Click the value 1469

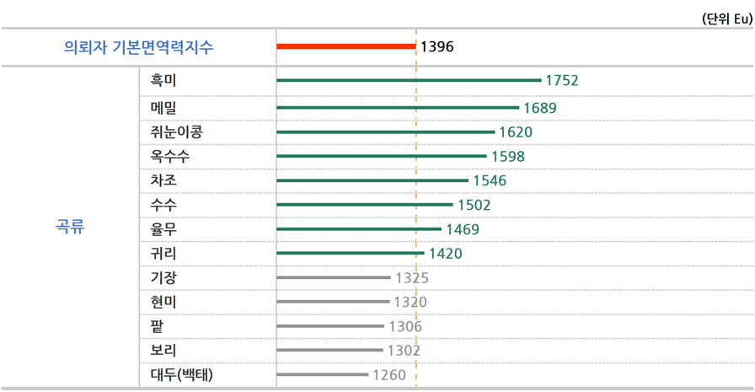[463, 229]
